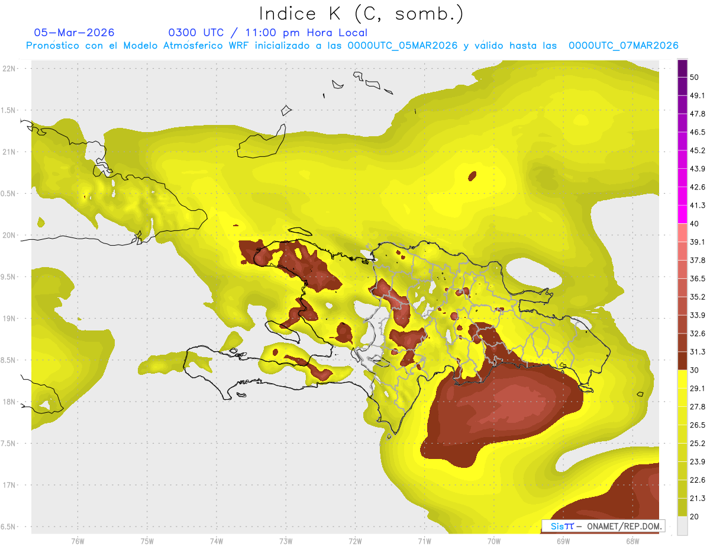The height and width of the screenshot is (549, 710).
Task: Click the olive colorbar segment between 20 and 21.3
Action: (682, 508)
